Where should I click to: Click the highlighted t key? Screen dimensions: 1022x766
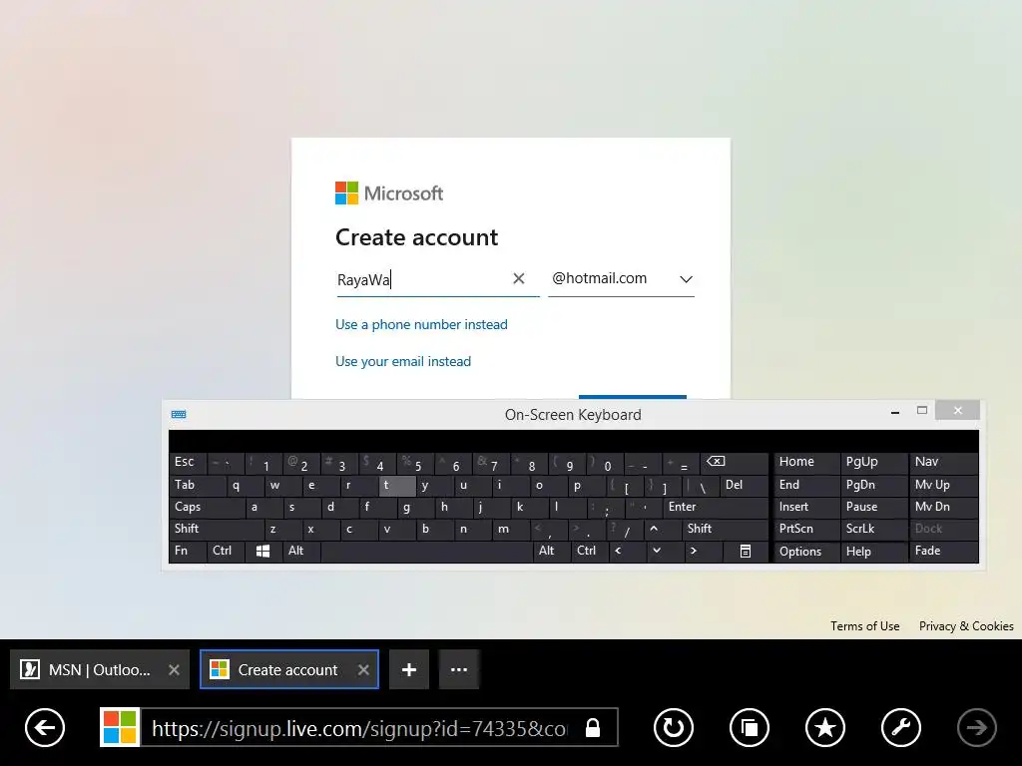tap(397, 486)
